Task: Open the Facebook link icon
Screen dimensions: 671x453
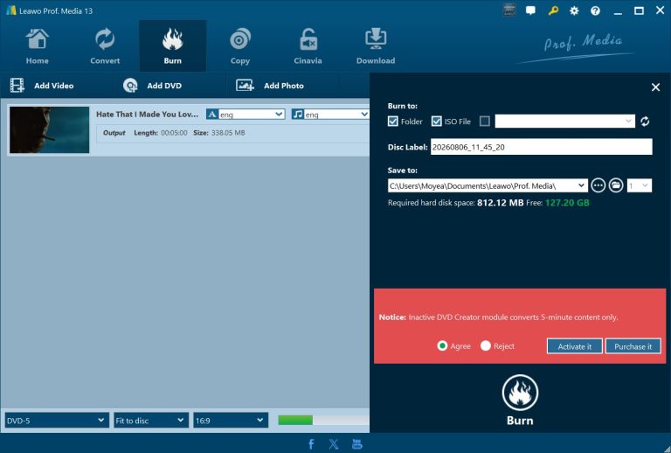Action: pyautogui.click(x=311, y=444)
